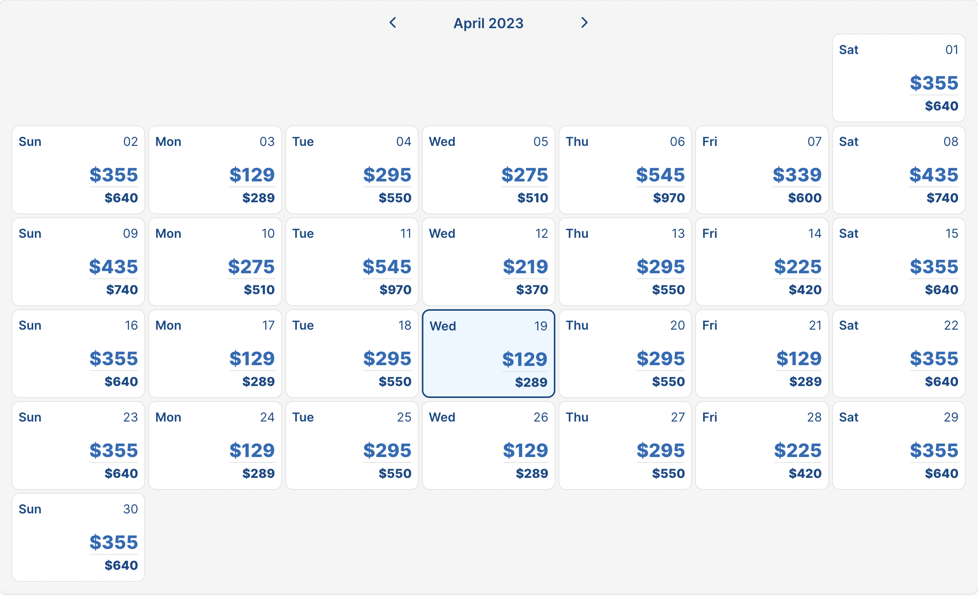This screenshot has width=978, height=596.
Task: Select Friday 14 priced $225
Action: point(761,262)
